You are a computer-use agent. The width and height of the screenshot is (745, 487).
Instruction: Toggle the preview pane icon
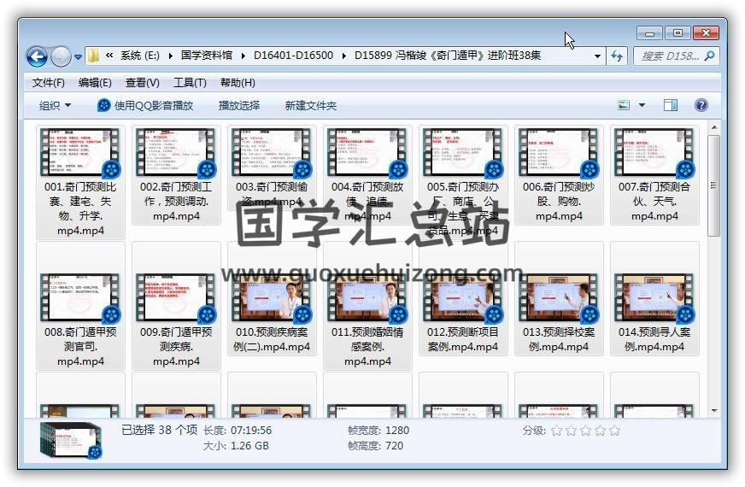click(x=671, y=105)
